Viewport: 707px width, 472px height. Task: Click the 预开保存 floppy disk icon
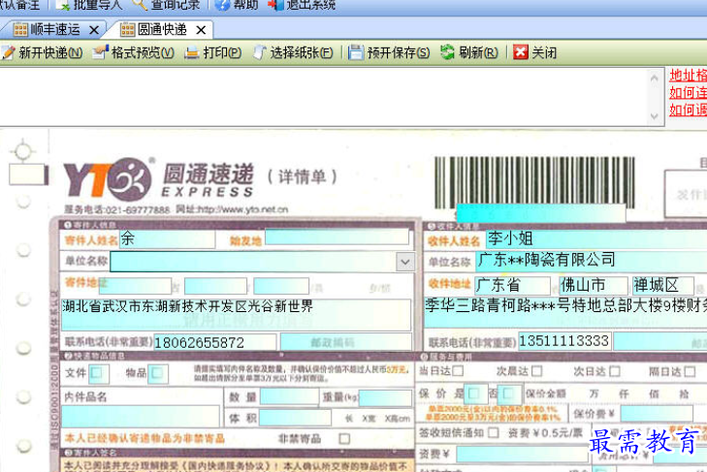pyautogui.click(x=355, y=52)
